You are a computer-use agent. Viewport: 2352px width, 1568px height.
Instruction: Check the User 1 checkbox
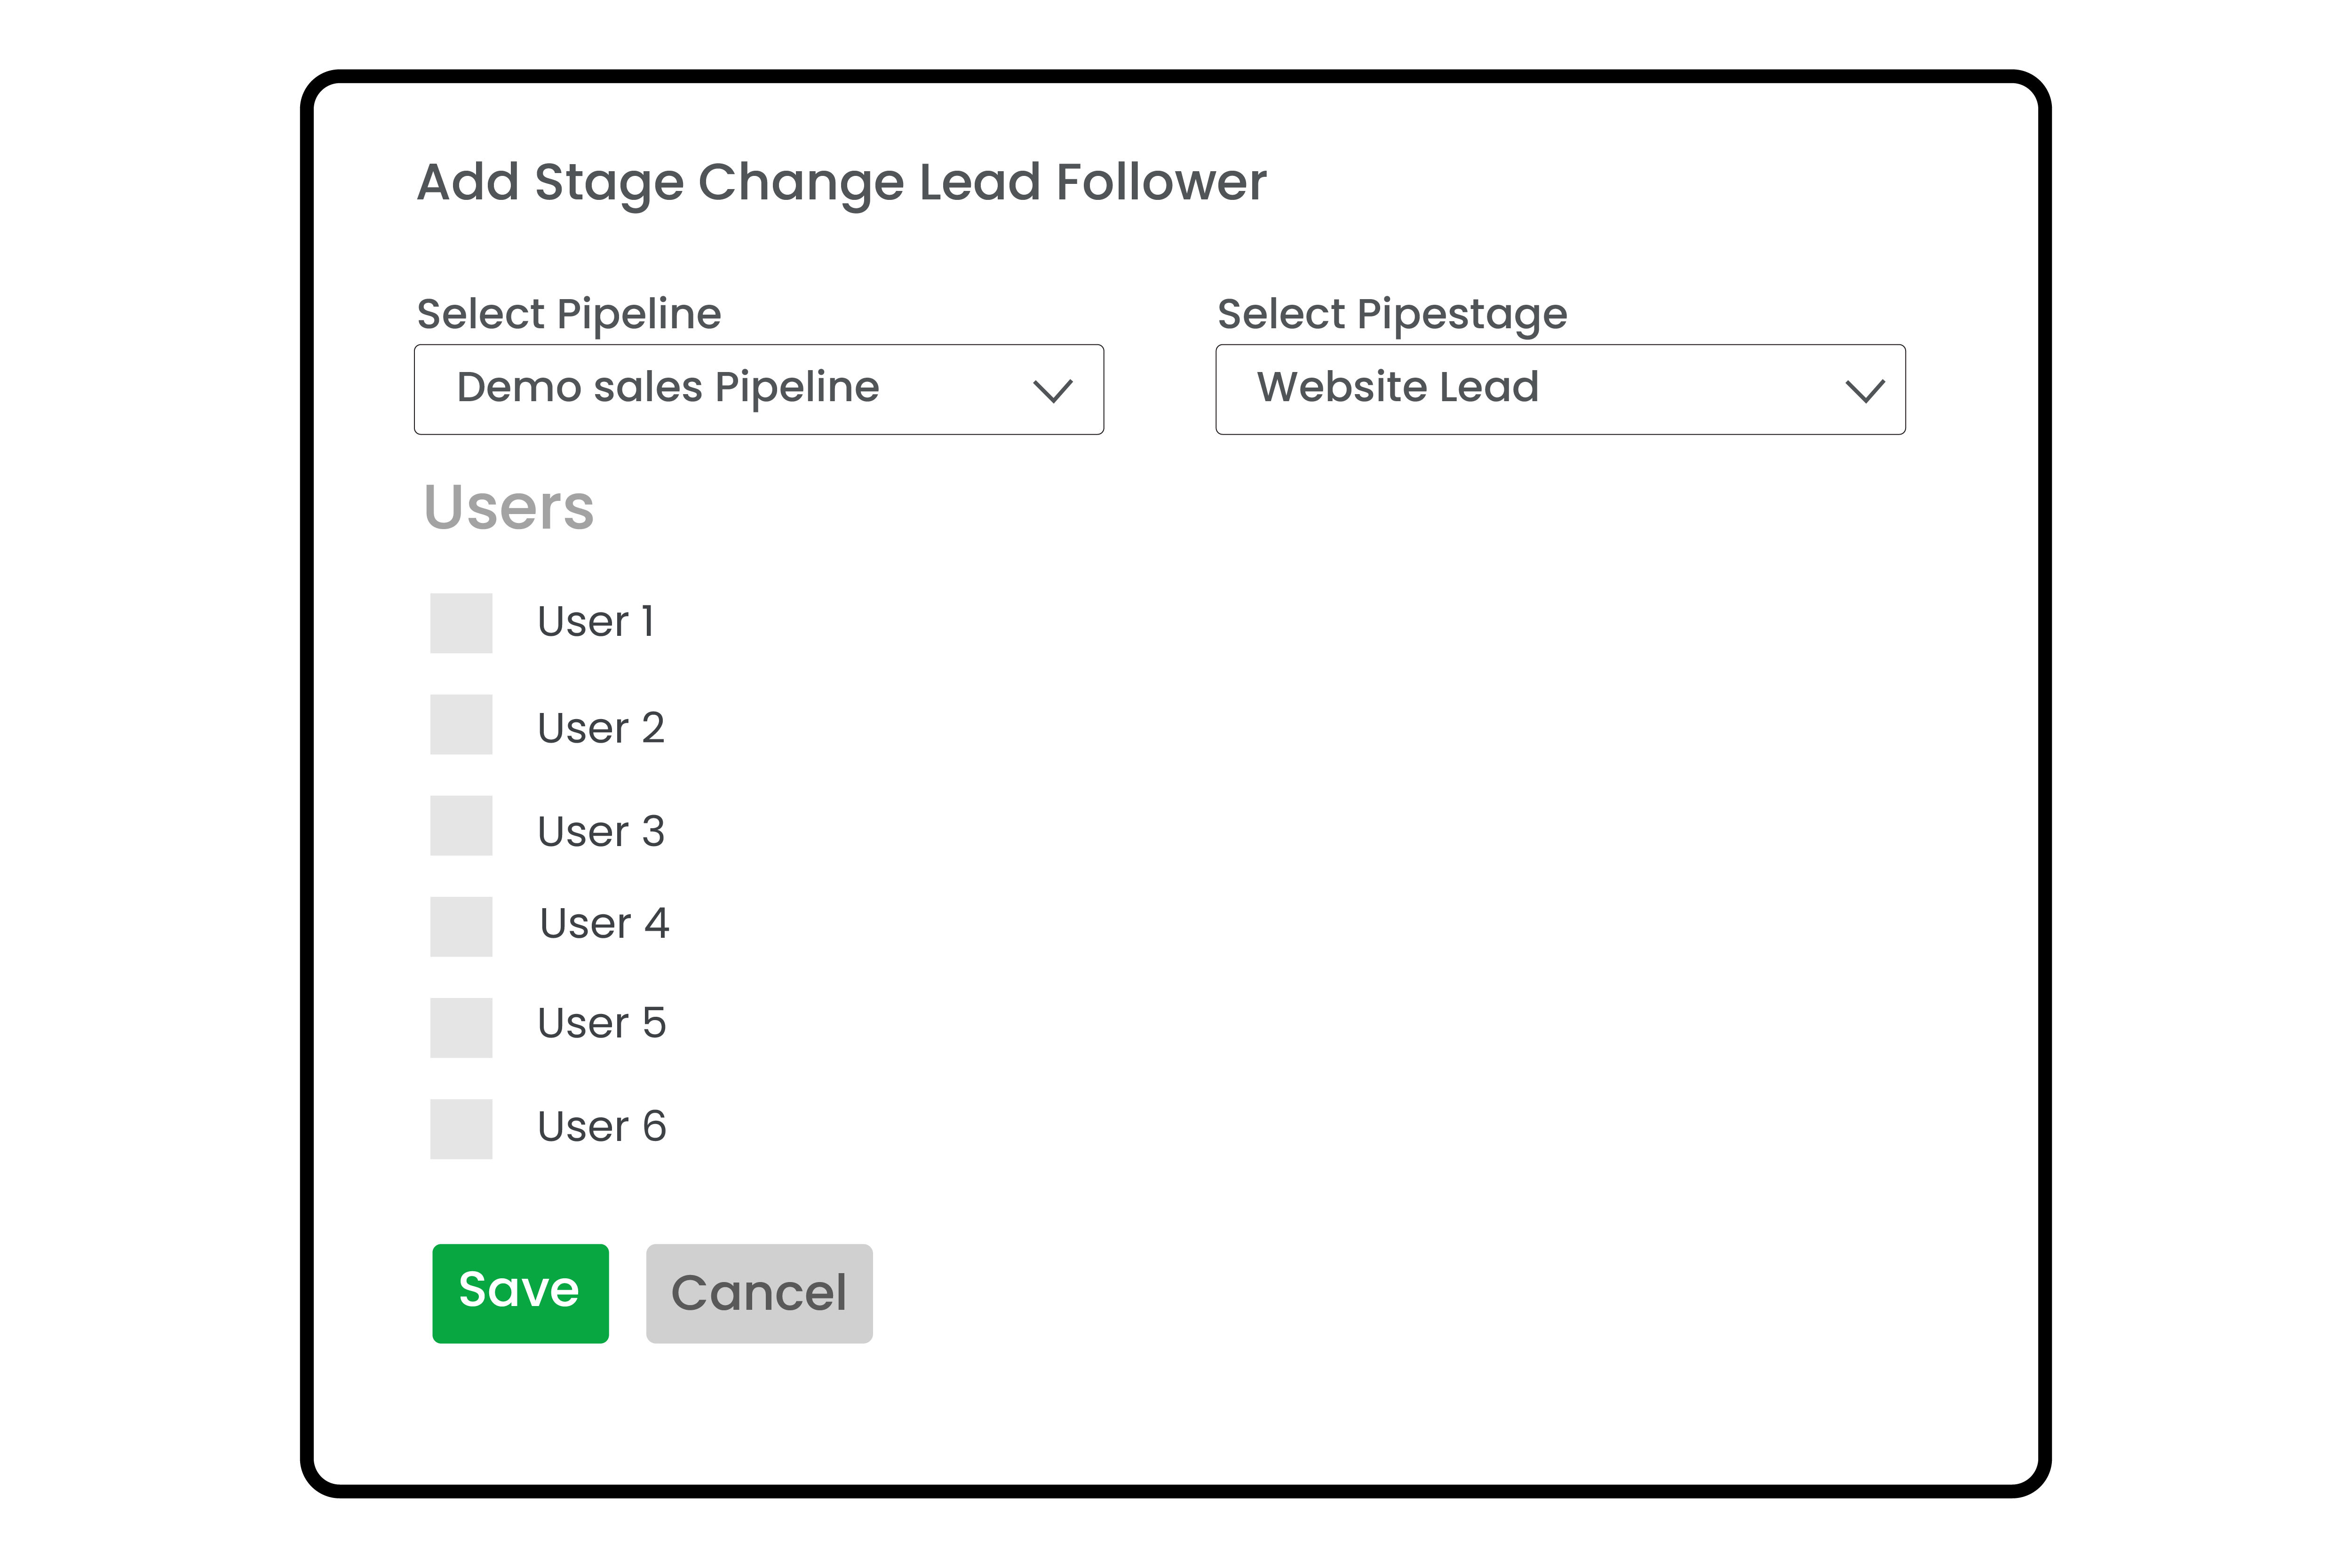tap(461, 623)
